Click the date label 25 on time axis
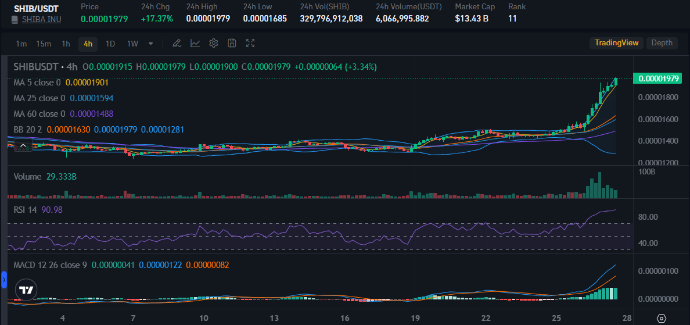Screen dimensions: 690x325 [556, 318]
